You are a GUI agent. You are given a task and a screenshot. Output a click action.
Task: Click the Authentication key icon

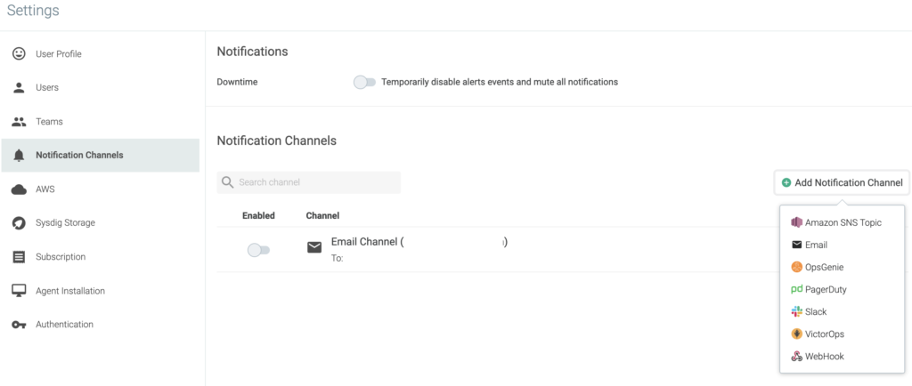(19, 325)
